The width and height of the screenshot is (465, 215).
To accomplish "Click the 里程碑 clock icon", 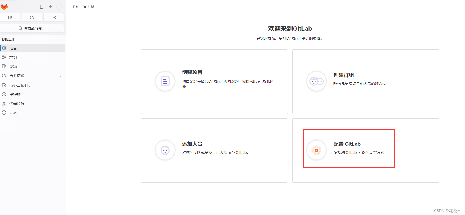I will (x=4, y=94).
